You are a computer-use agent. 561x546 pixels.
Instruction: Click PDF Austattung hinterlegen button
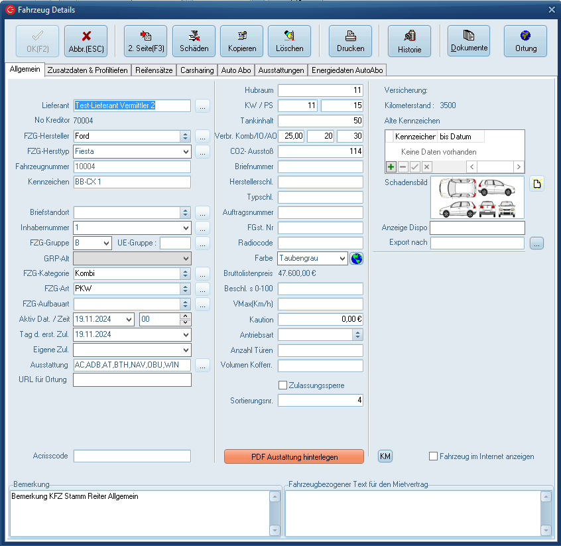(294, 456)
